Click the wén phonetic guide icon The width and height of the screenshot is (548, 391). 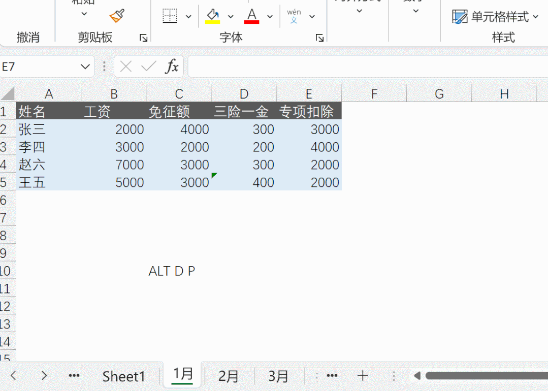click(294, 16)
